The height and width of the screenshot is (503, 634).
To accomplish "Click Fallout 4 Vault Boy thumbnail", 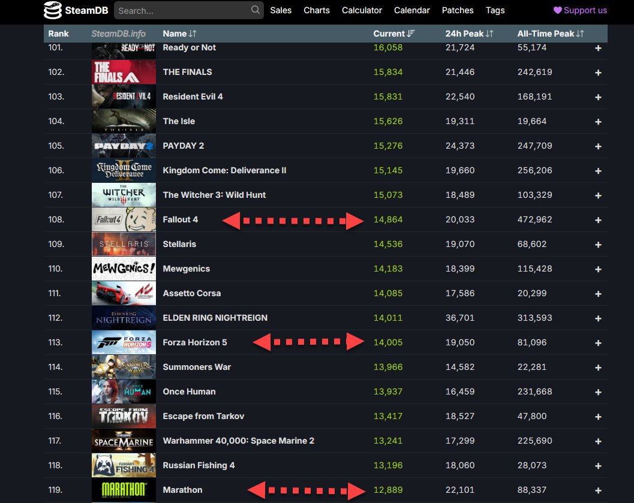I will [124, 219].
